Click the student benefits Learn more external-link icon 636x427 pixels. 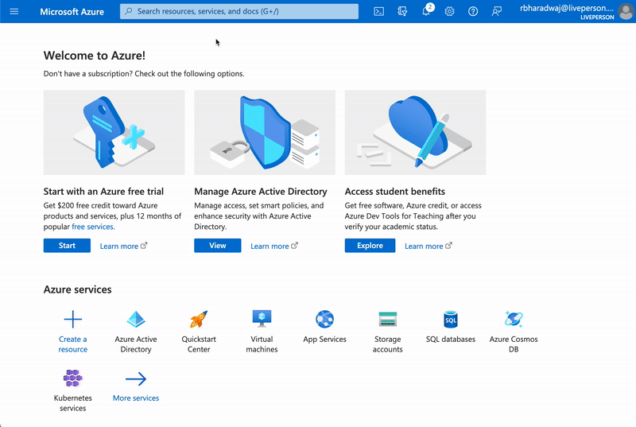tap(448, 246)
